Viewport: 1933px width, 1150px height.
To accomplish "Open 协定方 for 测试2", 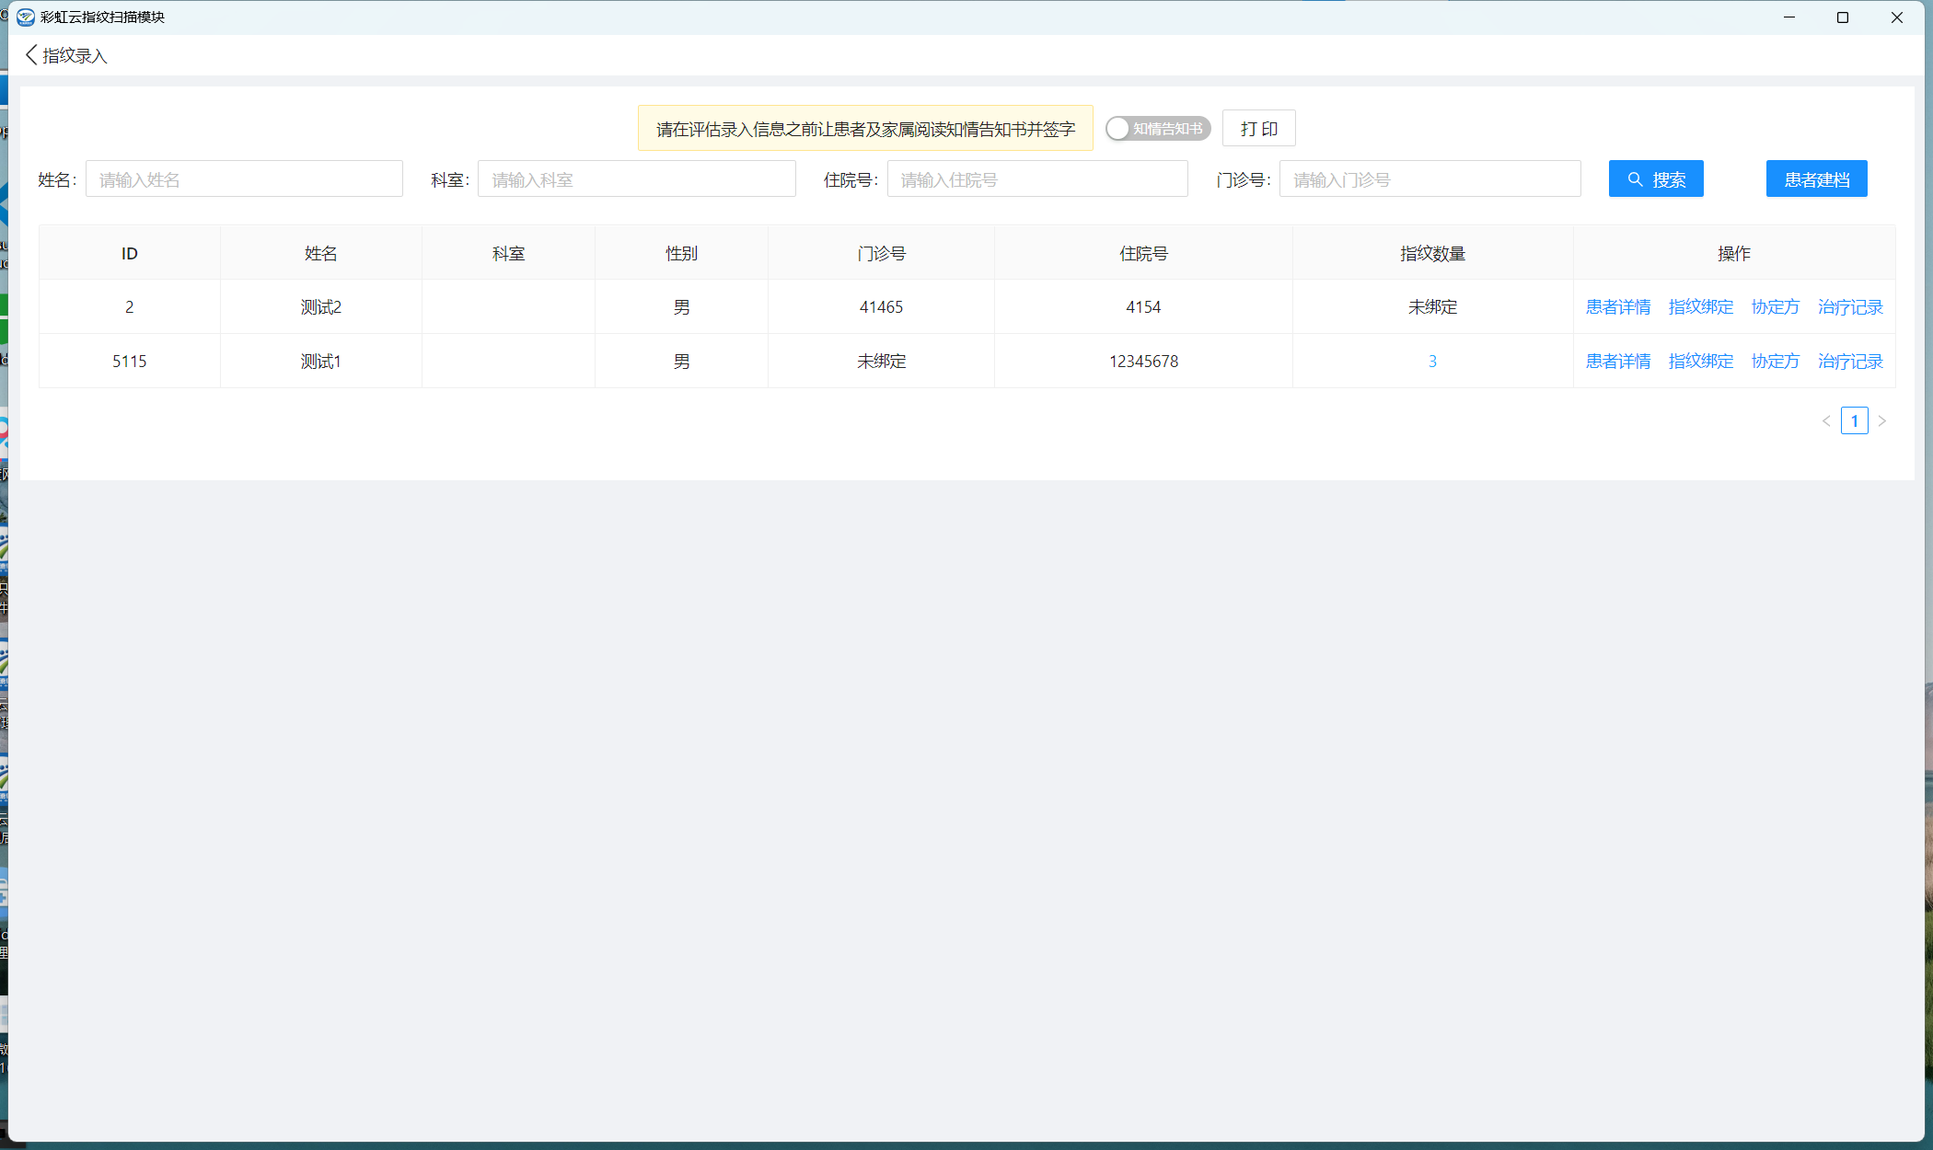I will click(1775, 307).
